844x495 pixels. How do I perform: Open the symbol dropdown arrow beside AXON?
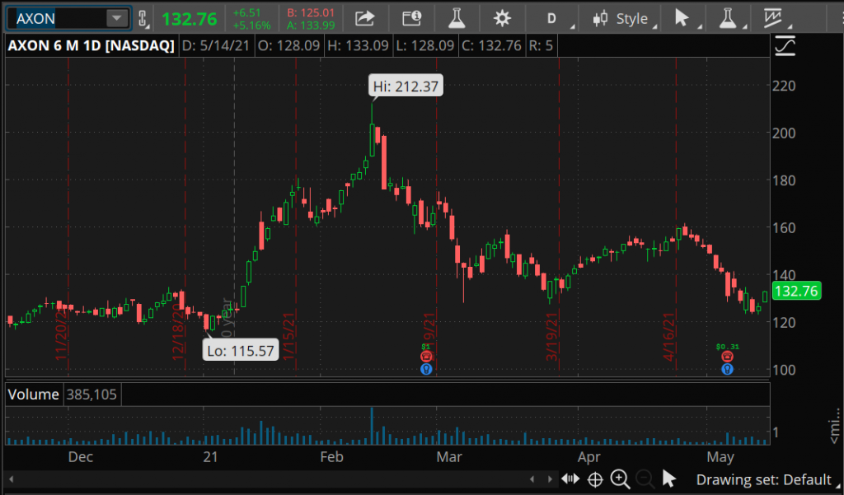click(116, 18)
